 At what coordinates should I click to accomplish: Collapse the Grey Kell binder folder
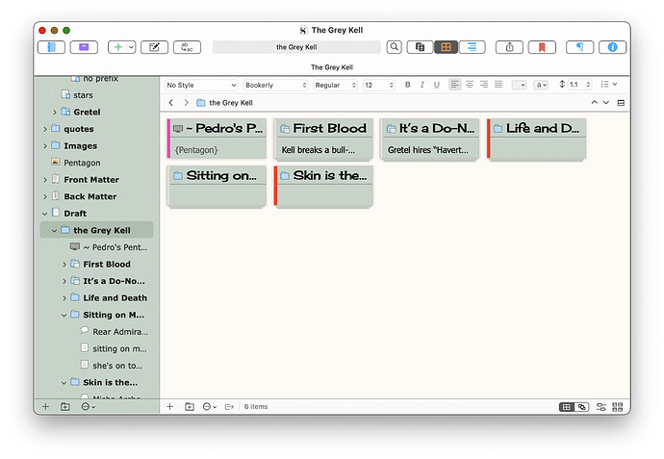point(55,231)
